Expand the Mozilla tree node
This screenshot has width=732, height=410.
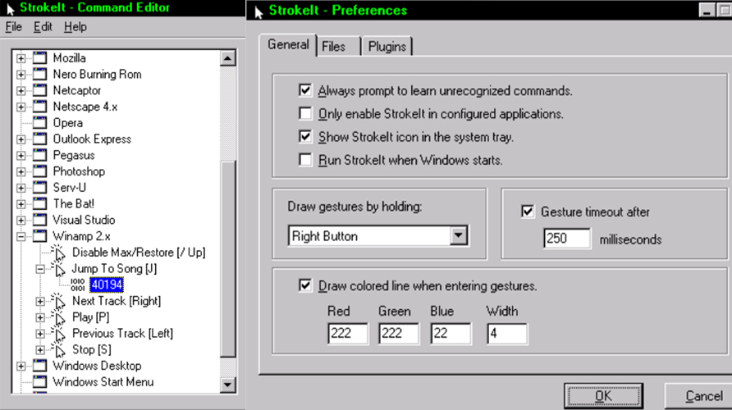(x=21, y=58)
